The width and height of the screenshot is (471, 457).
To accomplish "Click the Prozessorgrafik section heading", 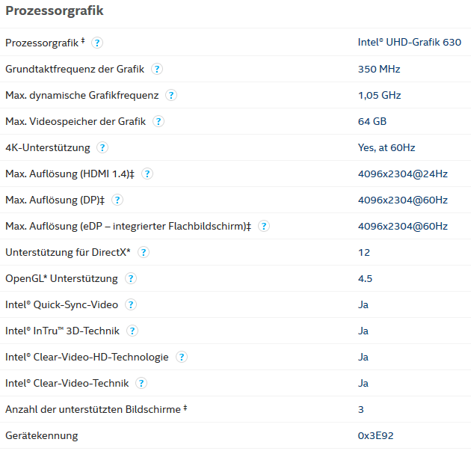I will click(x=55, y=10).
